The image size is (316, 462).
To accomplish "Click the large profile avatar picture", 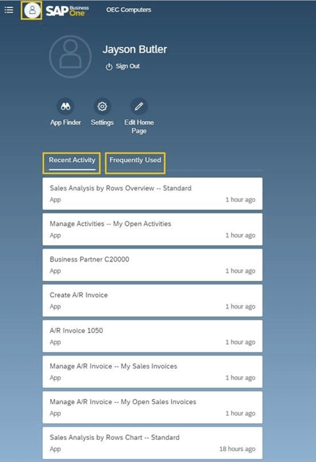I will [70, 56].
